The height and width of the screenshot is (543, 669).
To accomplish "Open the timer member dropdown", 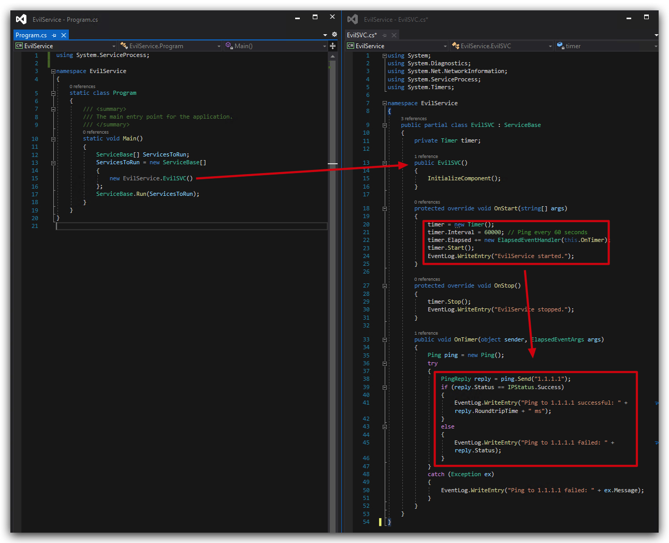I will pyautogui.click(x=607, y=46).
